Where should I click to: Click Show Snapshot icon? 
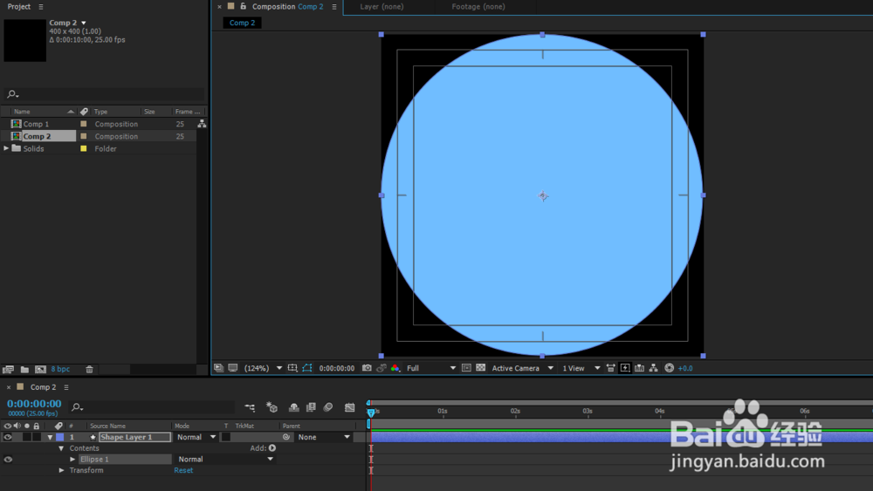point(382,368)
